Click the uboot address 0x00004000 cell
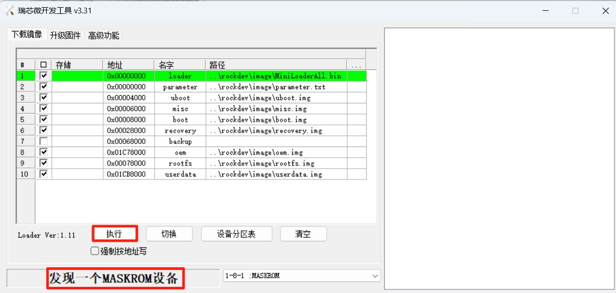The height and width of the screenshot is (293, 616). coord(128,98)
